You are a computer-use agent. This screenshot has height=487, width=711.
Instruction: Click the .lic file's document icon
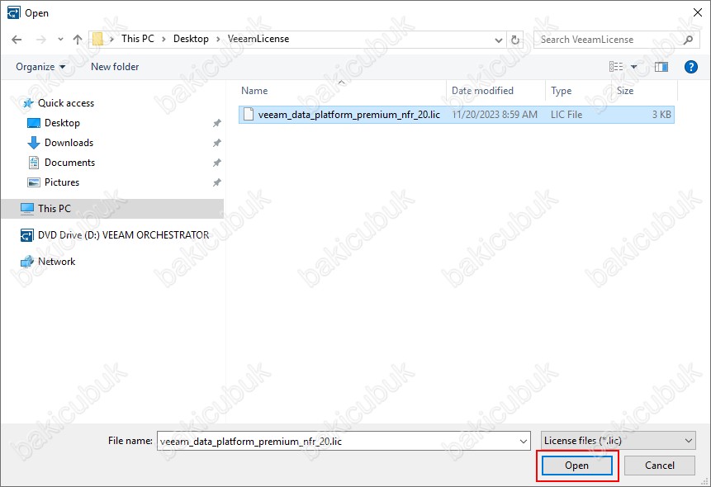[249, 114]
